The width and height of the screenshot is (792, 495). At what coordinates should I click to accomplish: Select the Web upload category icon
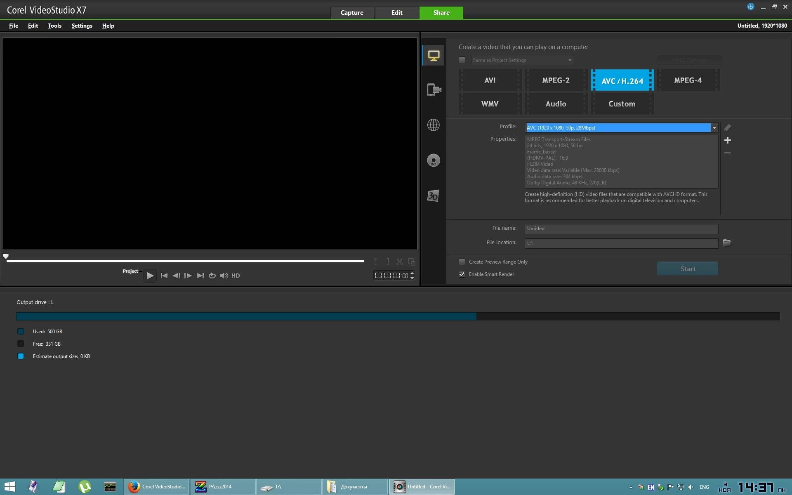point(433,125)
